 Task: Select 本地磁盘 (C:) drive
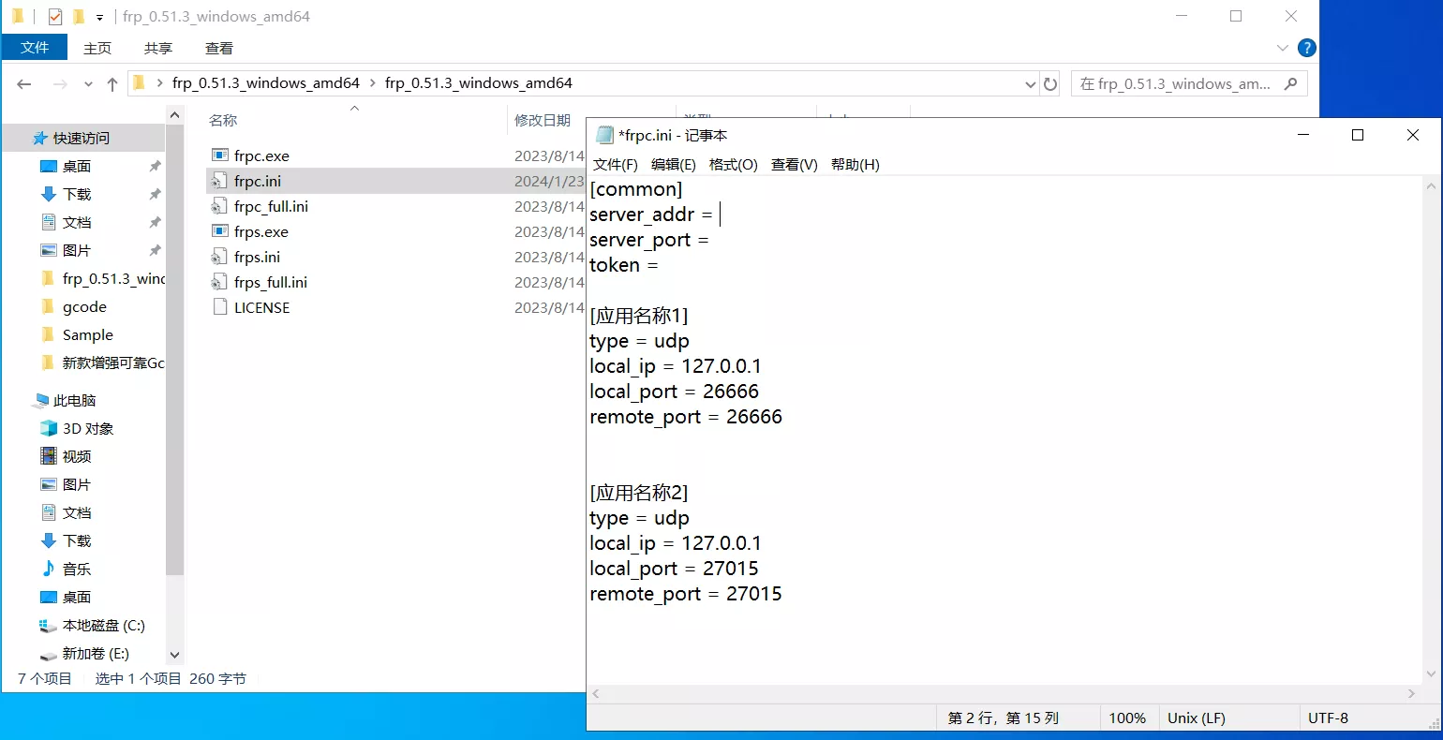pos(103,625)
